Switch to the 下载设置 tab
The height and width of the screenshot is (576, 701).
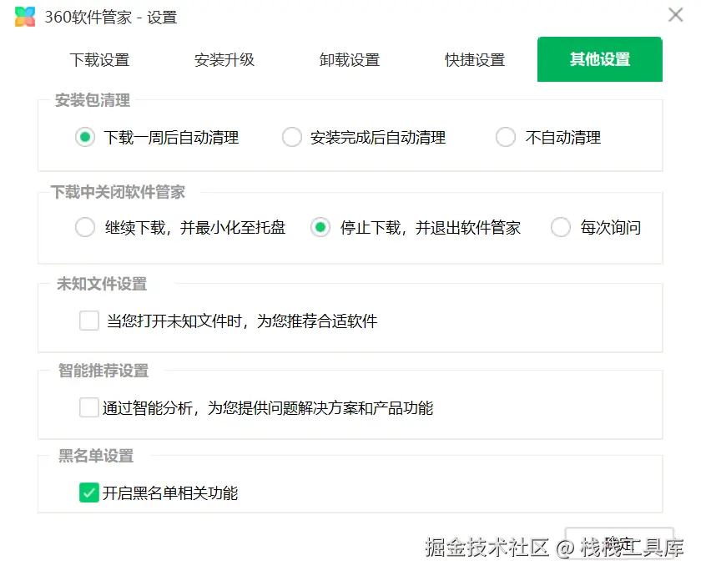point(99,60)
